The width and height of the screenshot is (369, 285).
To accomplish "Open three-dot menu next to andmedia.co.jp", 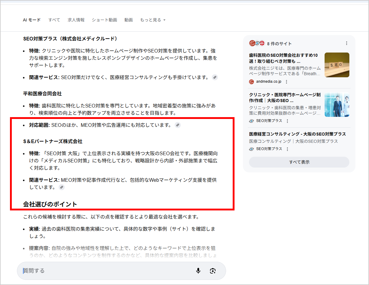I will click(x=286, y=82).
